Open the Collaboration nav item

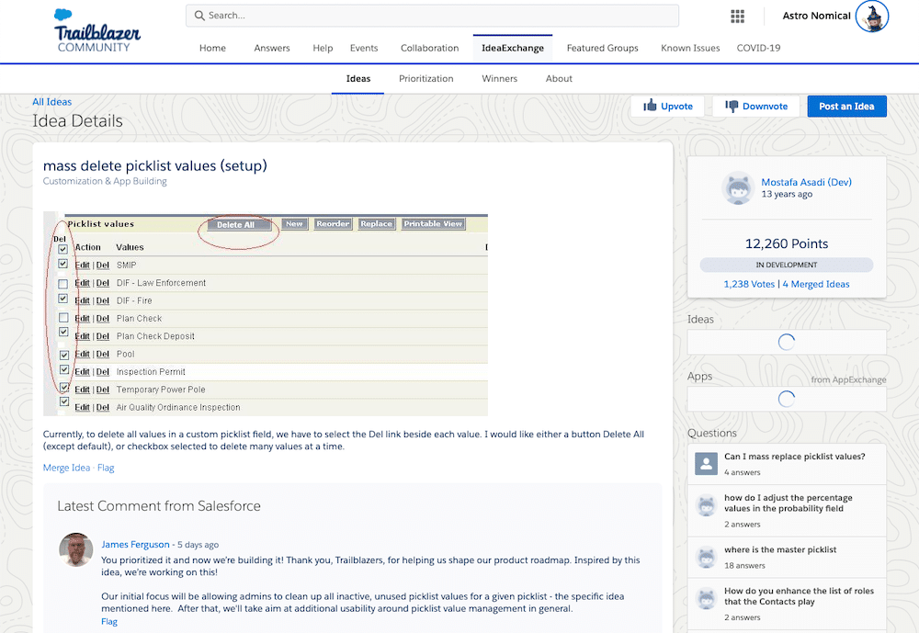[x=429, y=48]
